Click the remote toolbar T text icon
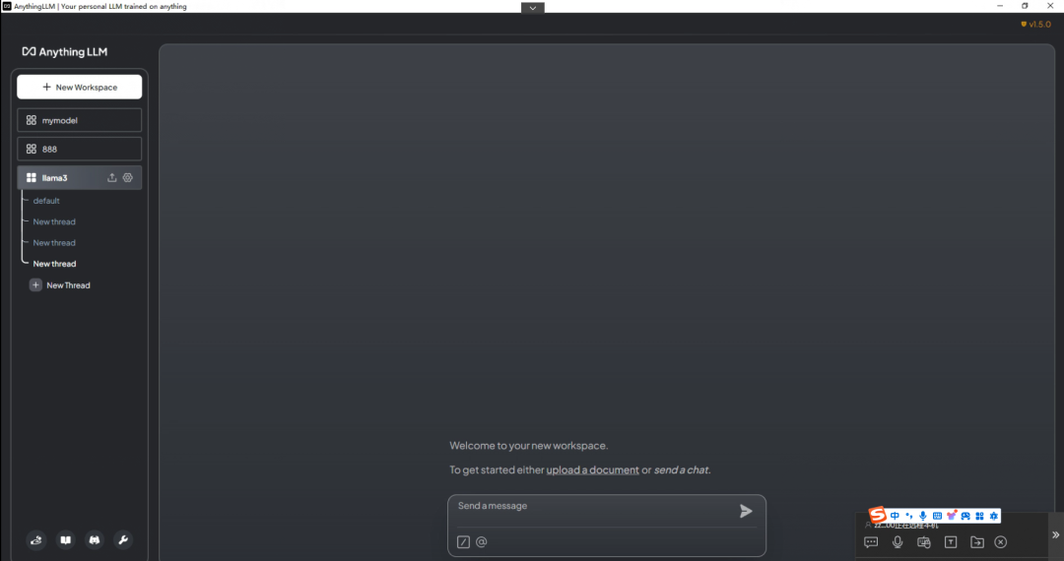Image resolution: width=1064 pixels, height=561 pixels. pyautogui.click(x=951, y=542)
